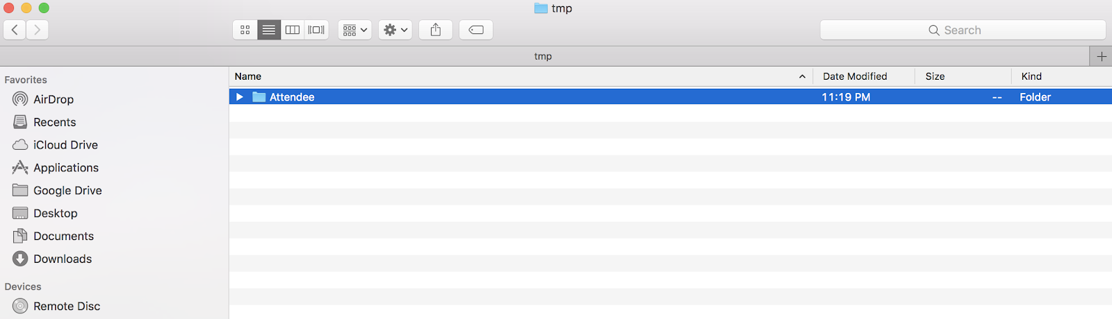The height and width of the screenshot is (319, 1112).
Task: Switch to Cover Flow view
Action: pyautogui.click(x=316, y=30)
